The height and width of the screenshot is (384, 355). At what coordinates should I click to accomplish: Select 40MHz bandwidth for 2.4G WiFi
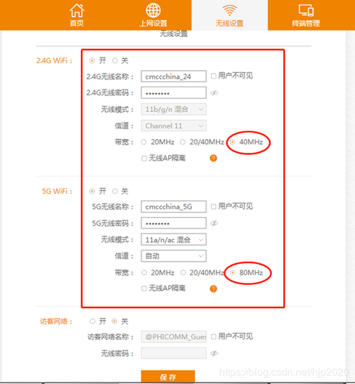click(x=232, y=142)
